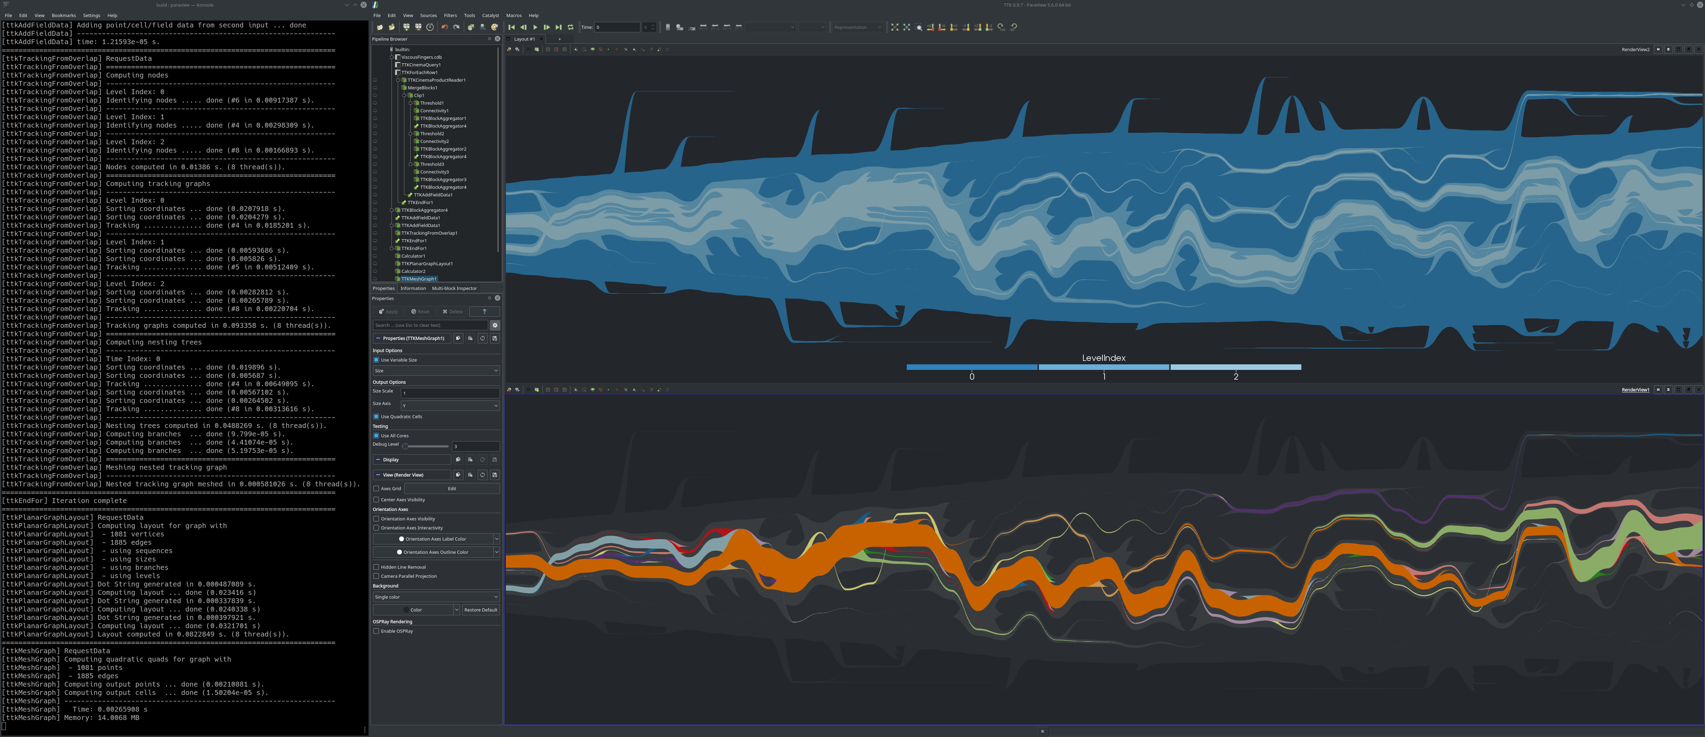Collapse the Display properties section
Viewport: 1705px width, 737px height.
pyautogui.click(x=378, y=460)
